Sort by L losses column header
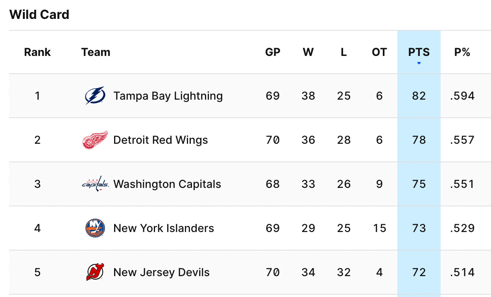Screen dimensions: 491x297 tap(343, 52)
